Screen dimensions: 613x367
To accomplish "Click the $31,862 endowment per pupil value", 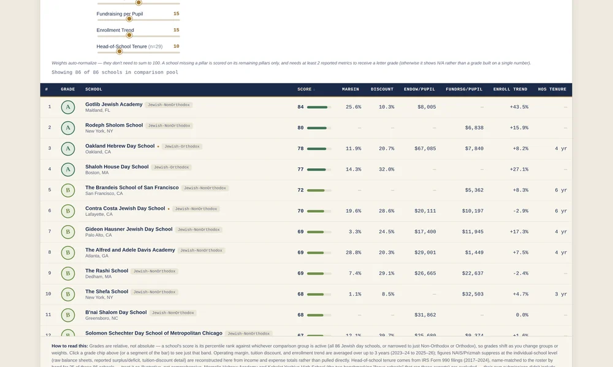I will coord(425,315).
